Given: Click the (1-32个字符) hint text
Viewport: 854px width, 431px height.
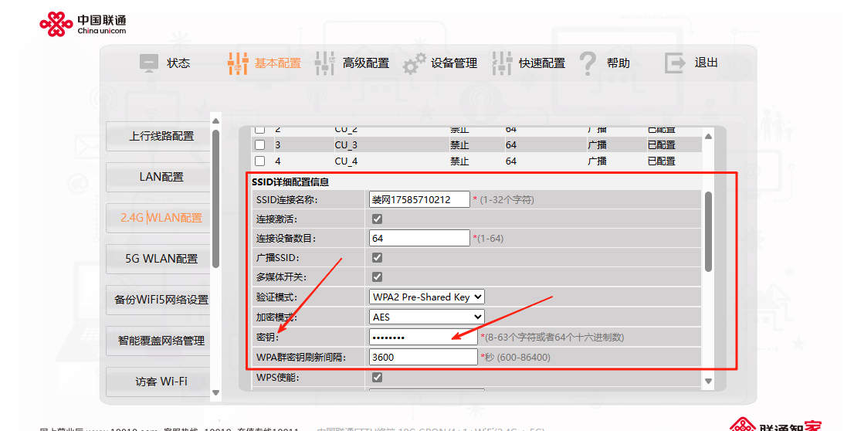Looking at the screenshot, I should (507, 200).
